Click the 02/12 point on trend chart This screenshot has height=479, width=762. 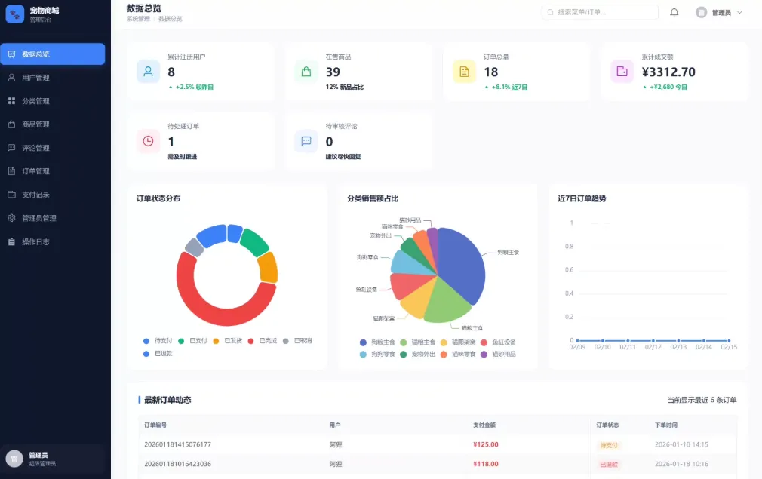pyautogui.click(x=653, y=340)
